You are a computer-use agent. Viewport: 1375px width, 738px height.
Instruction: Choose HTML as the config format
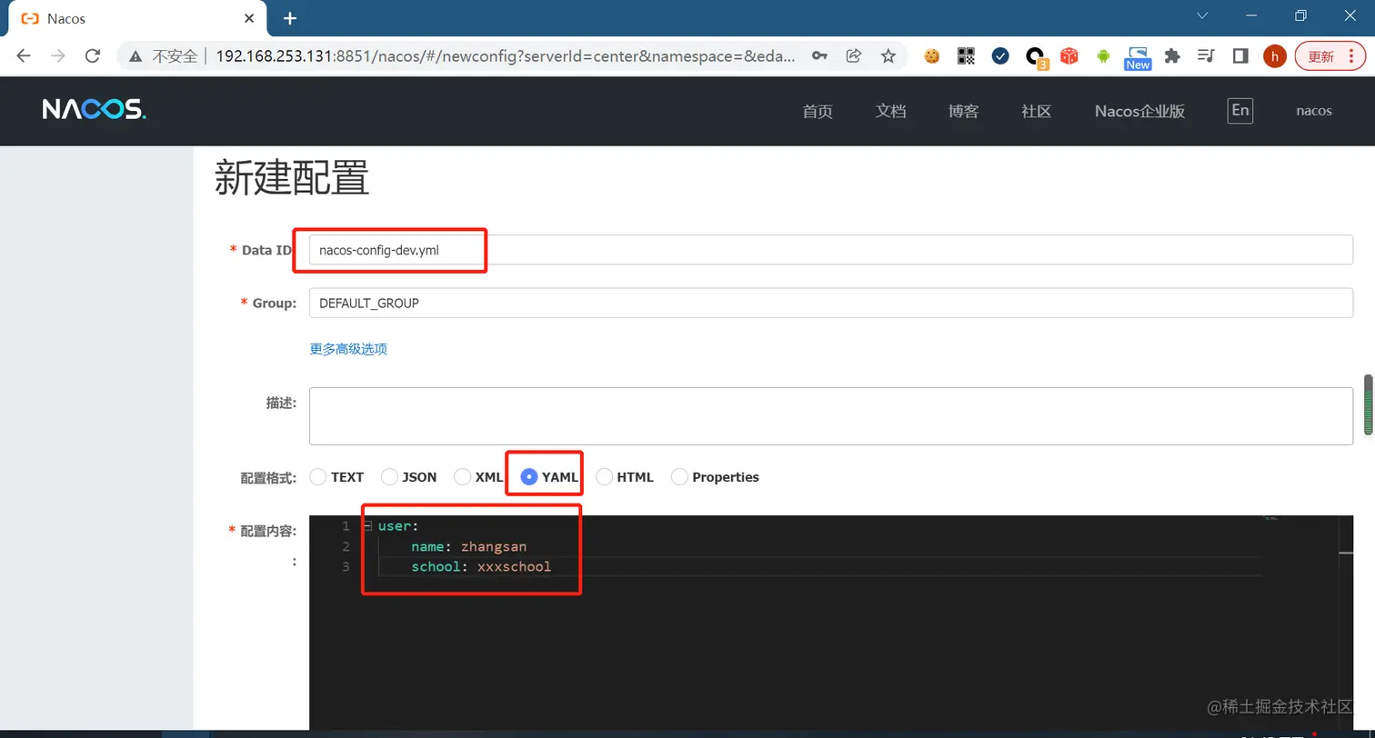(x=604, y=476)
